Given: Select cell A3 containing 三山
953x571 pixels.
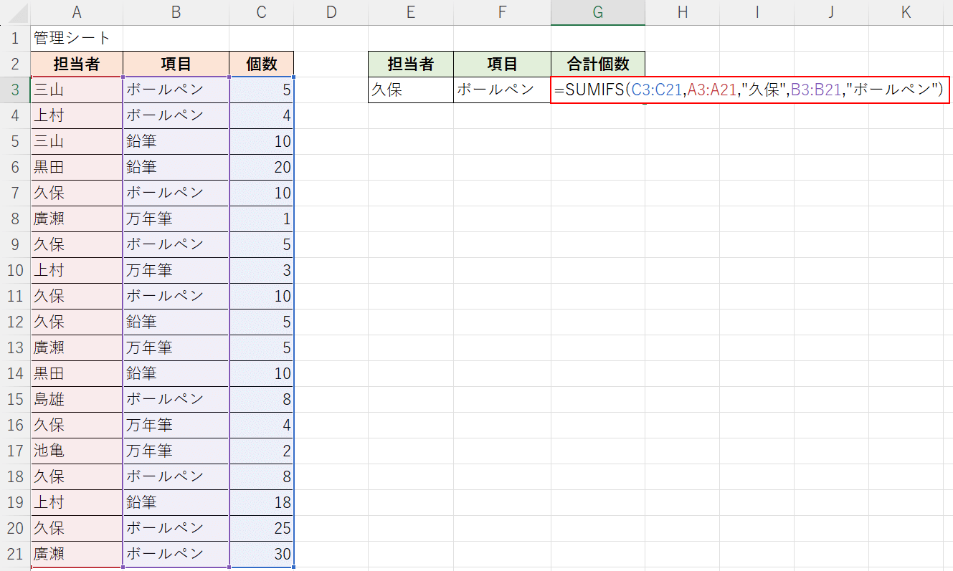Looking at the screenshot, I should pos(77,90).
